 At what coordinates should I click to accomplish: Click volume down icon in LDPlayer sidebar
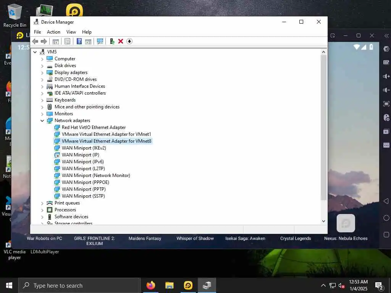386,90
